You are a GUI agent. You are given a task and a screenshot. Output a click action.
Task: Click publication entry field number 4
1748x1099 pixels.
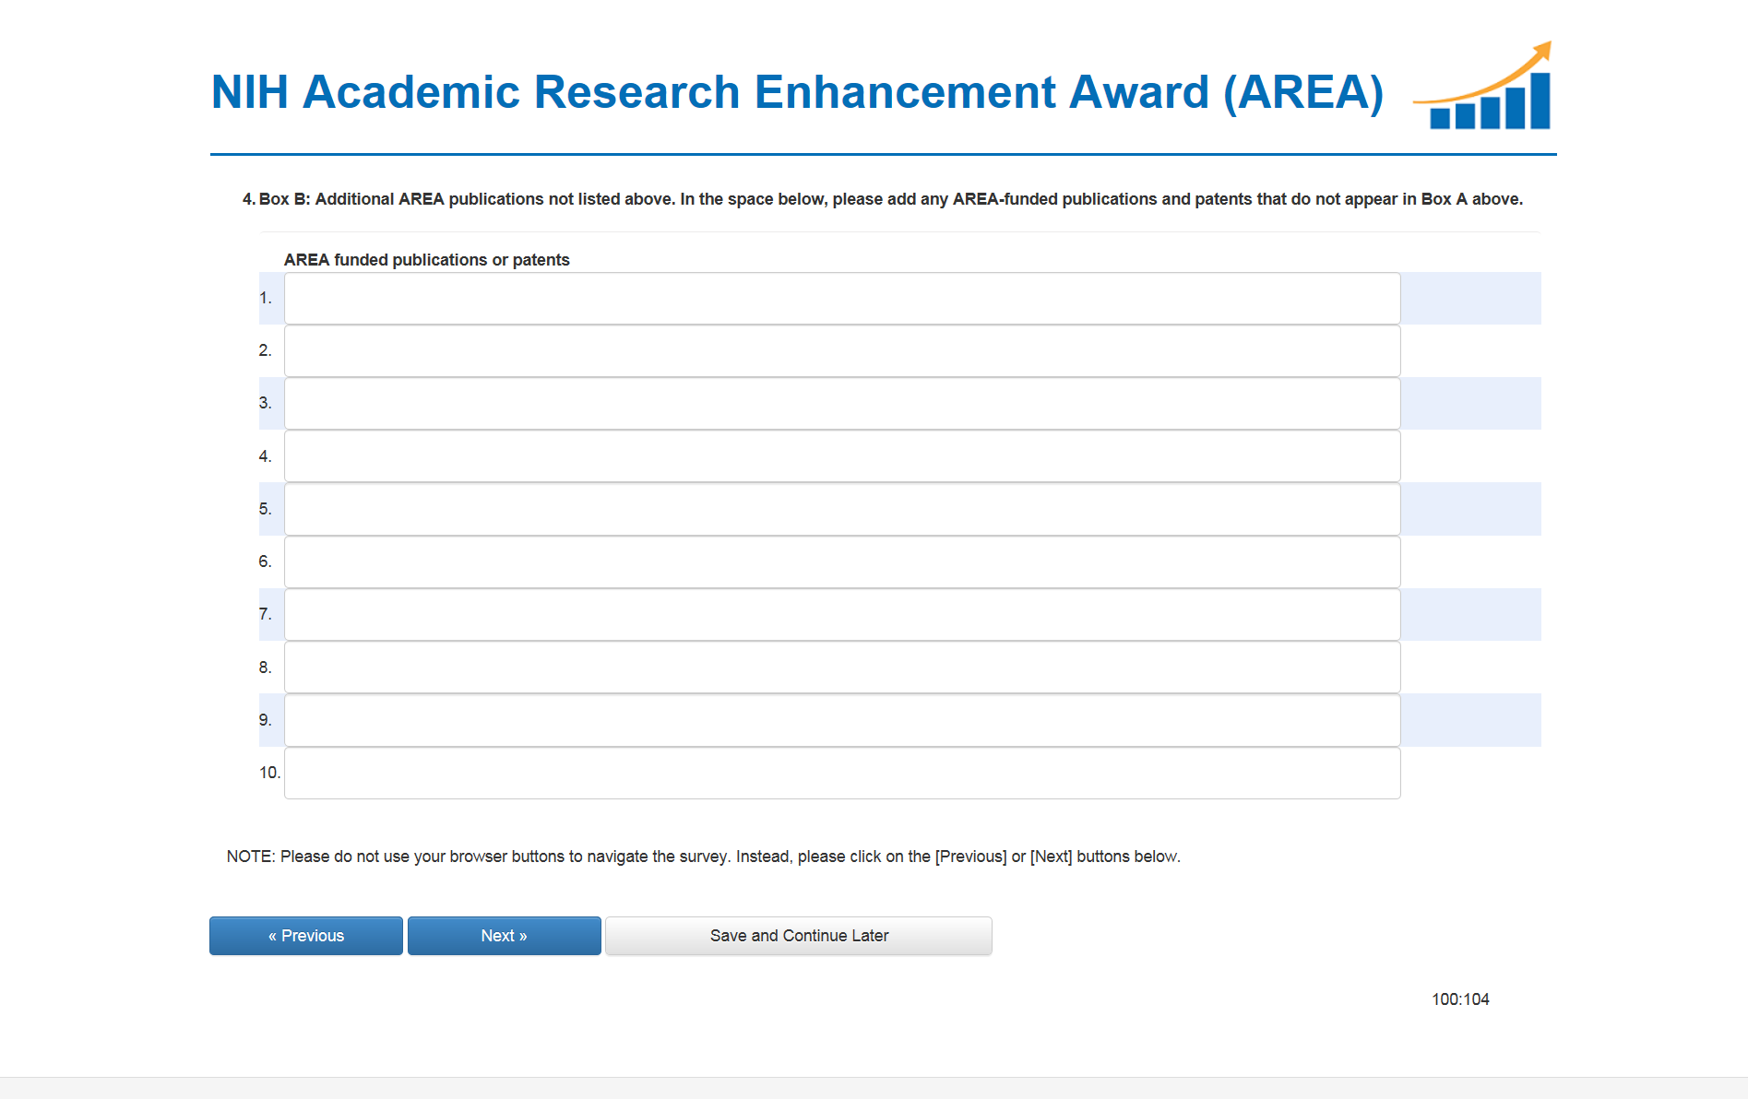(x=841, y=456)
